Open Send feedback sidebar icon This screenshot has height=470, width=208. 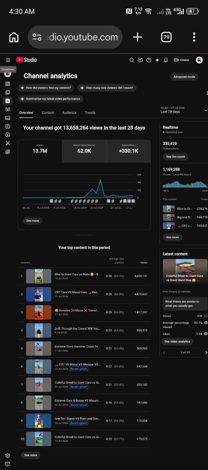click(x=8, y=464)
